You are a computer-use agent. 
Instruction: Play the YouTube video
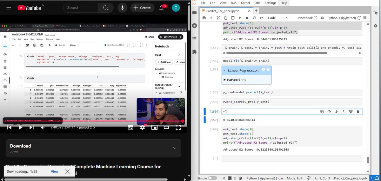21,128
